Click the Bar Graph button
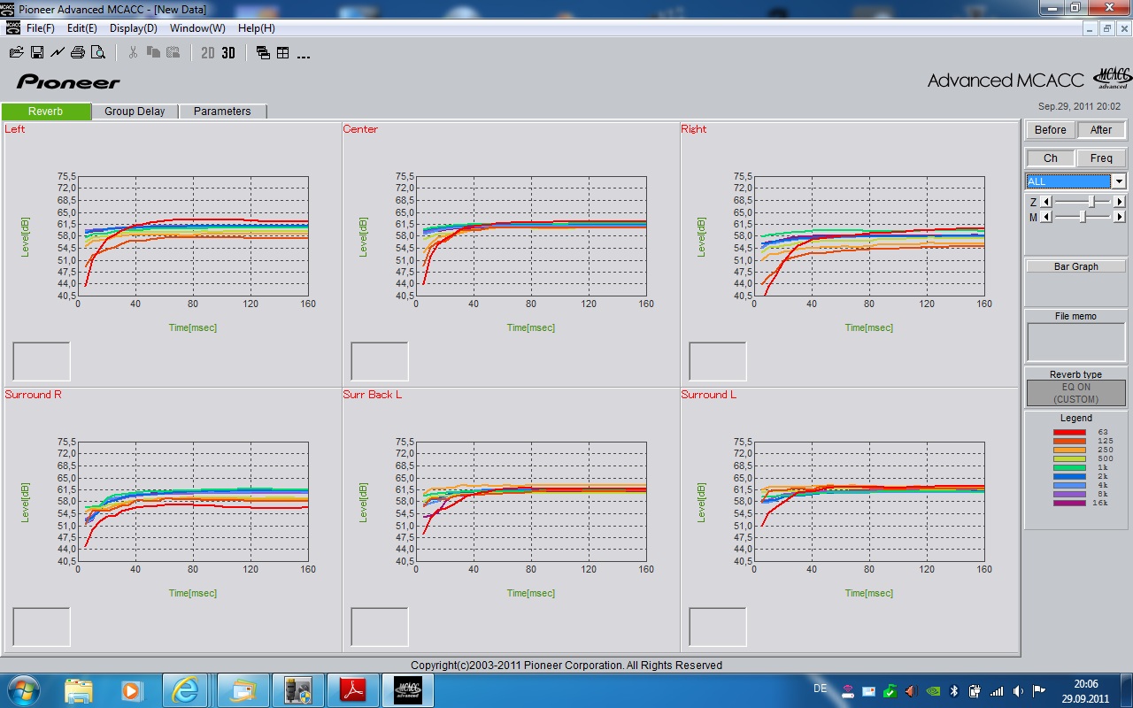 pyautogui.click(x=1075, y=266)
